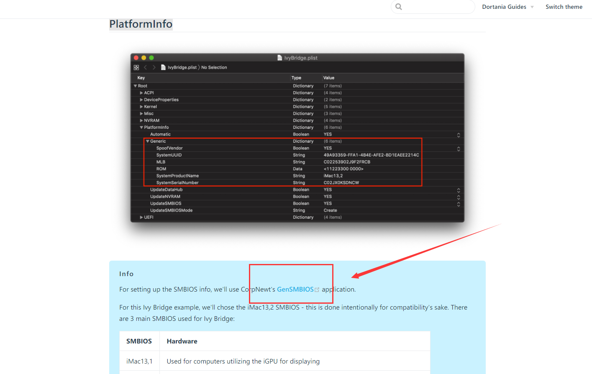
Task: Click the forward chevron in plist toolbar
Action: 154,67
